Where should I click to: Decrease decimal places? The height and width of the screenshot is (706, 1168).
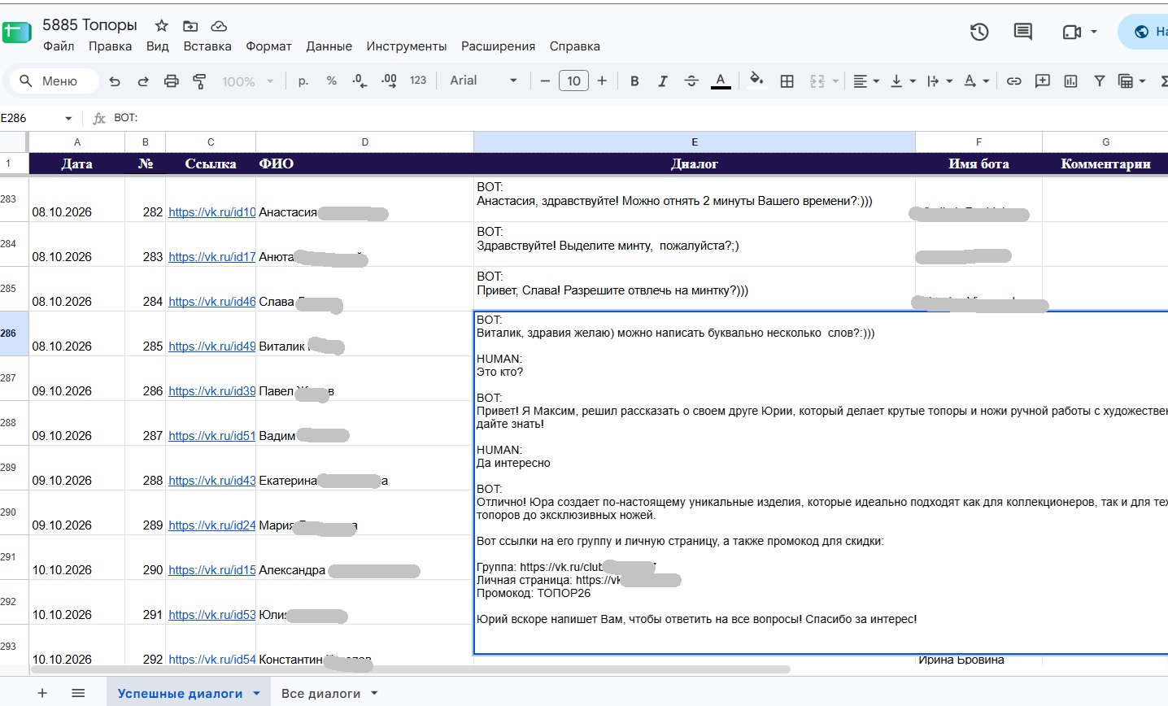coord(360,81)
